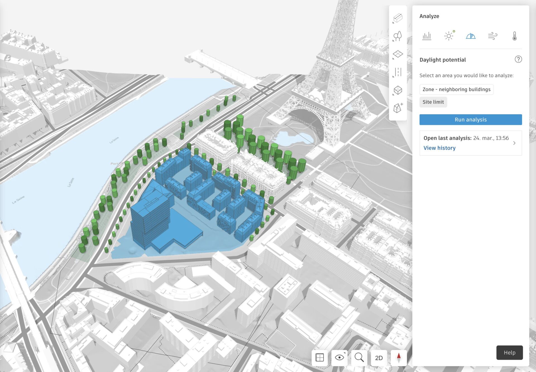Select the 3D box volume tool

pyautogui.click(x=398, y=90)
